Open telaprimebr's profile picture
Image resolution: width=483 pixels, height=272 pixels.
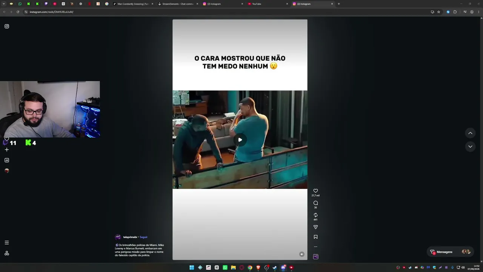(x=118, y=237)
